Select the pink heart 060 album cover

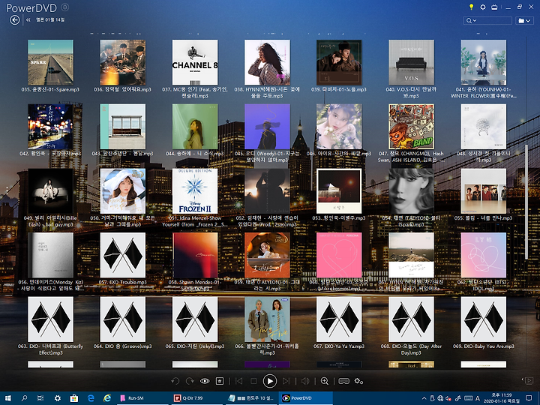pyautogui.click(x=339, y=255)
